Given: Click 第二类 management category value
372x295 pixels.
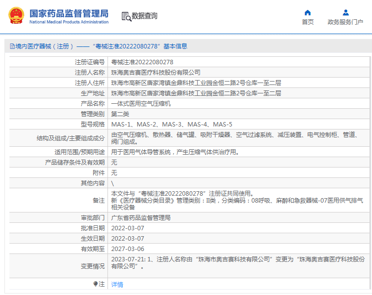Looking at the screenshot, I should 120,114.
